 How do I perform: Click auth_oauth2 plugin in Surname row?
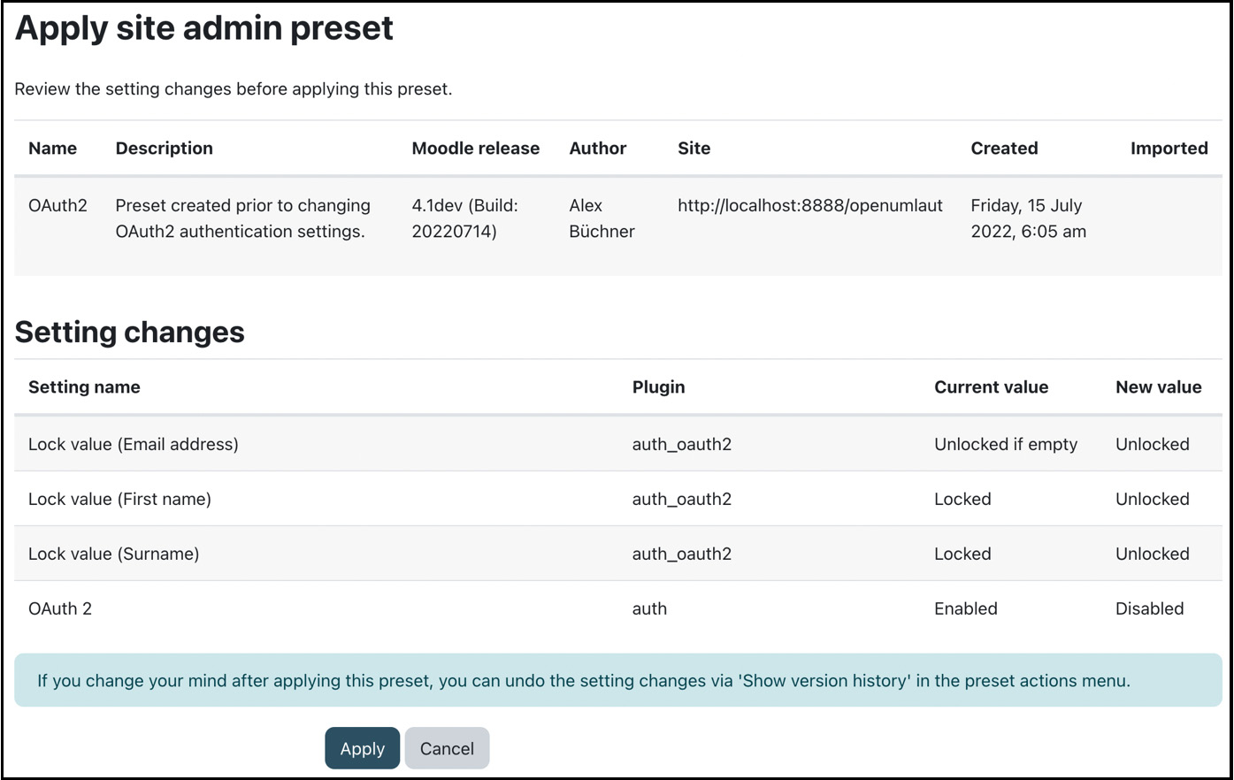682,554
